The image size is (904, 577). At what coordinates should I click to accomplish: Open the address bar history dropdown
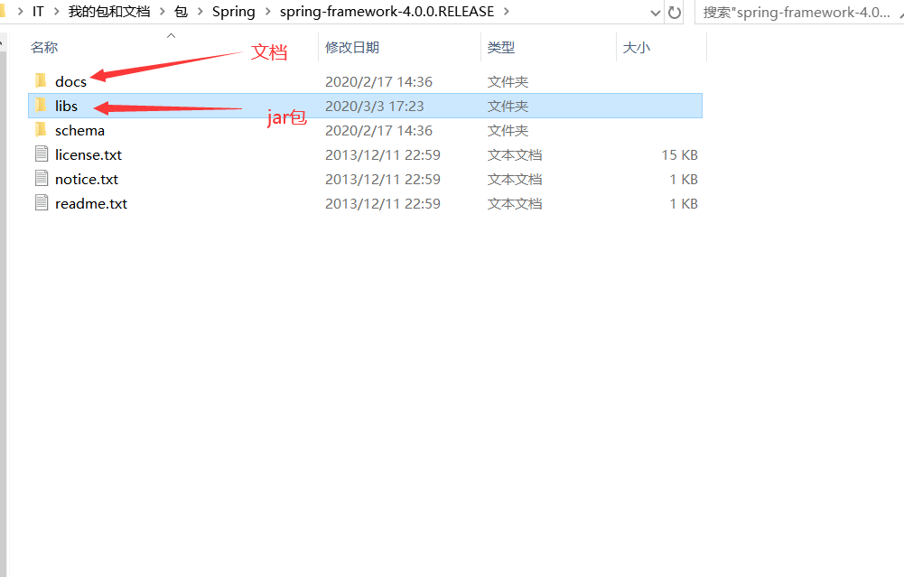(655, 13)
